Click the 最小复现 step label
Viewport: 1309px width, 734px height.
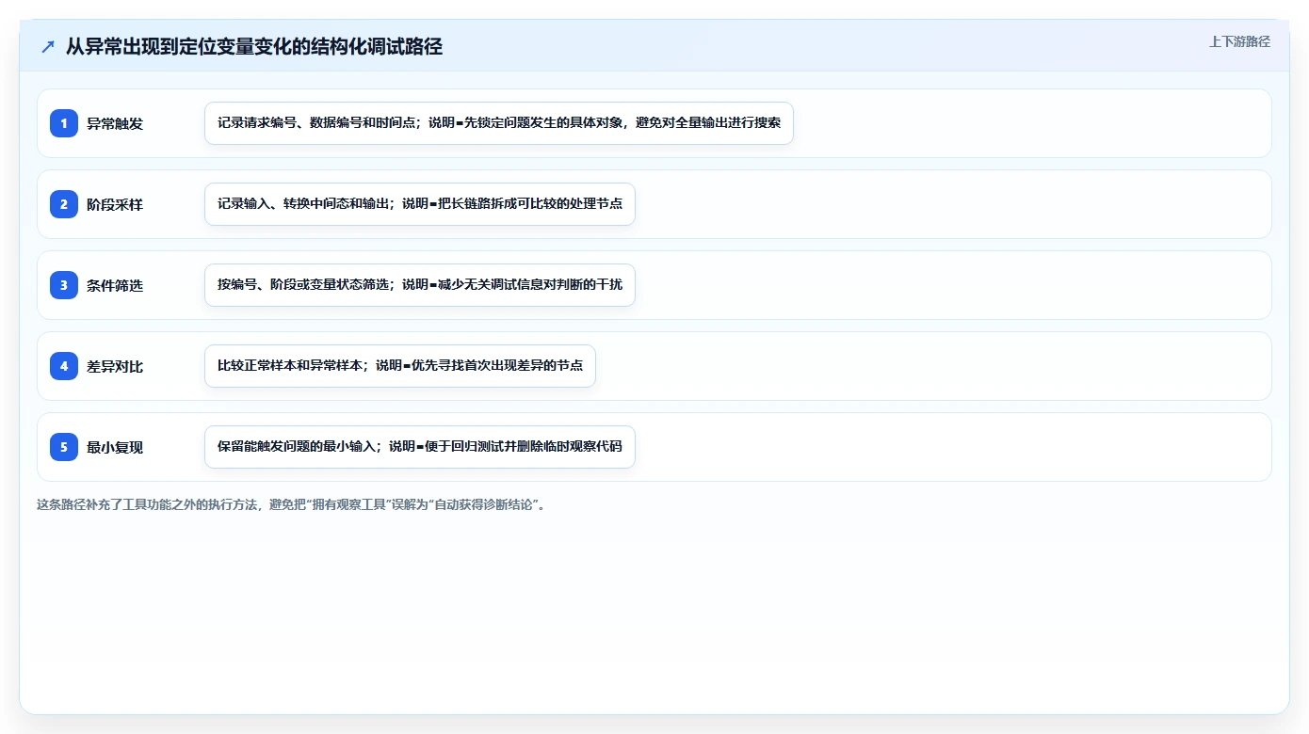point(115,447)
